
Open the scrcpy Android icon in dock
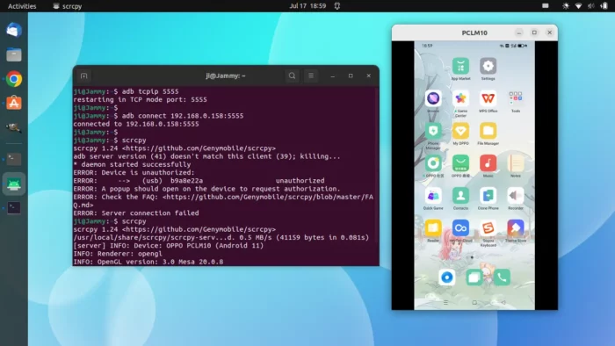click(14, 184)
